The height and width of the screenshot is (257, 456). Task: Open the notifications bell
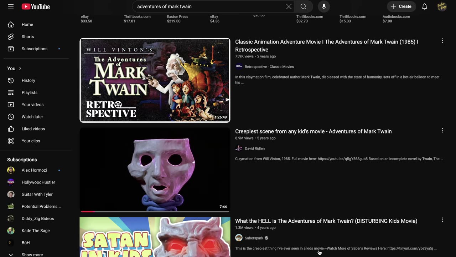(x=425, y=6)
